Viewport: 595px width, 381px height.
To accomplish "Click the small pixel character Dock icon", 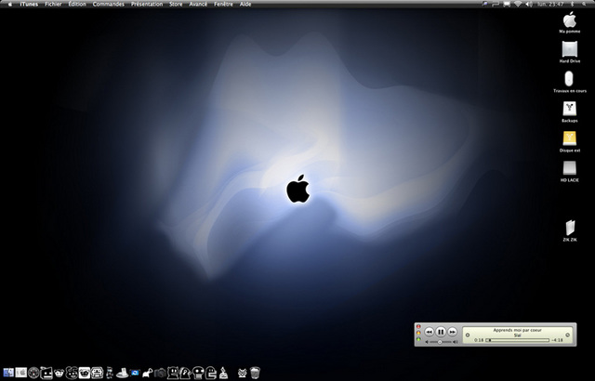I will point(110,373).
